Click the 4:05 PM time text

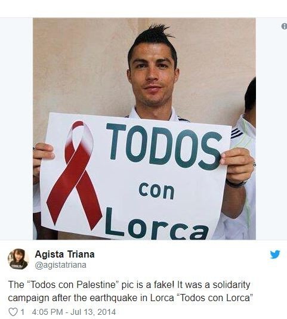(x=47, y=312)
